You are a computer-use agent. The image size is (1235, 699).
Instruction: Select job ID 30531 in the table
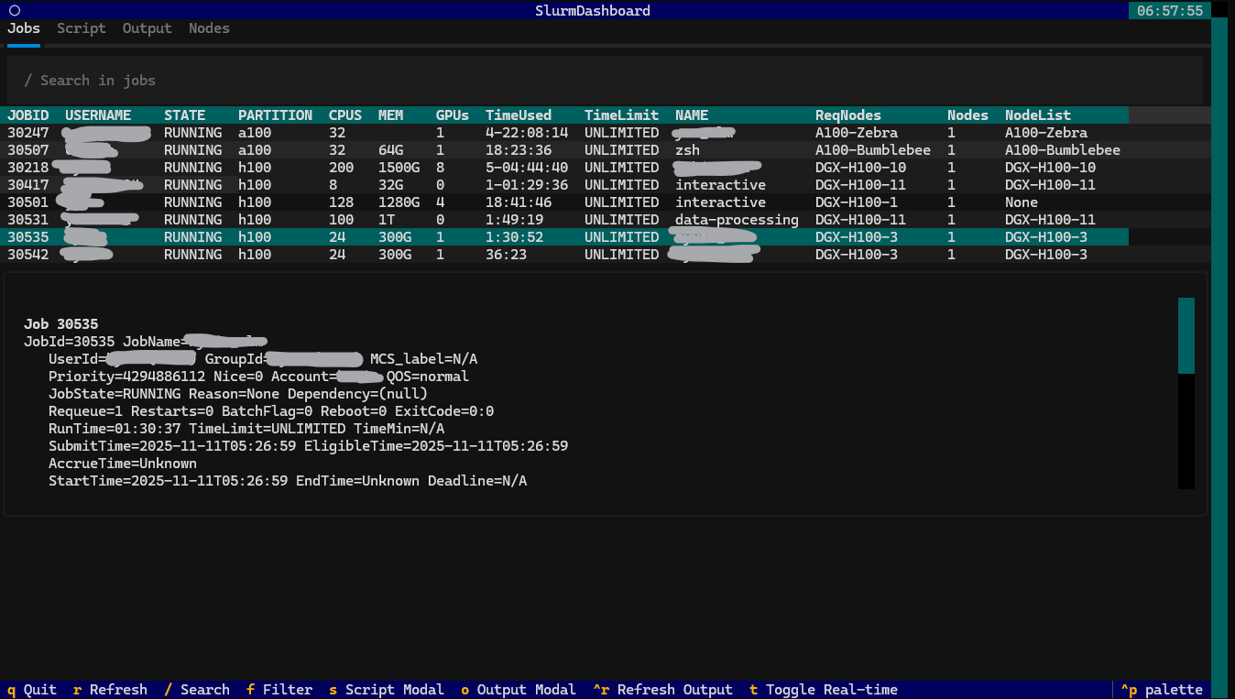[28, 220]
